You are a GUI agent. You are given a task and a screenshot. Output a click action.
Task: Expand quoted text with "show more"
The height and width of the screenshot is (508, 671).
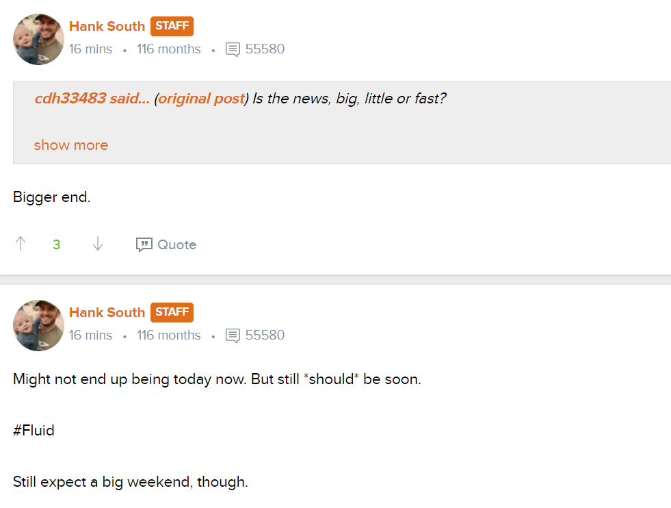(71, 145)
